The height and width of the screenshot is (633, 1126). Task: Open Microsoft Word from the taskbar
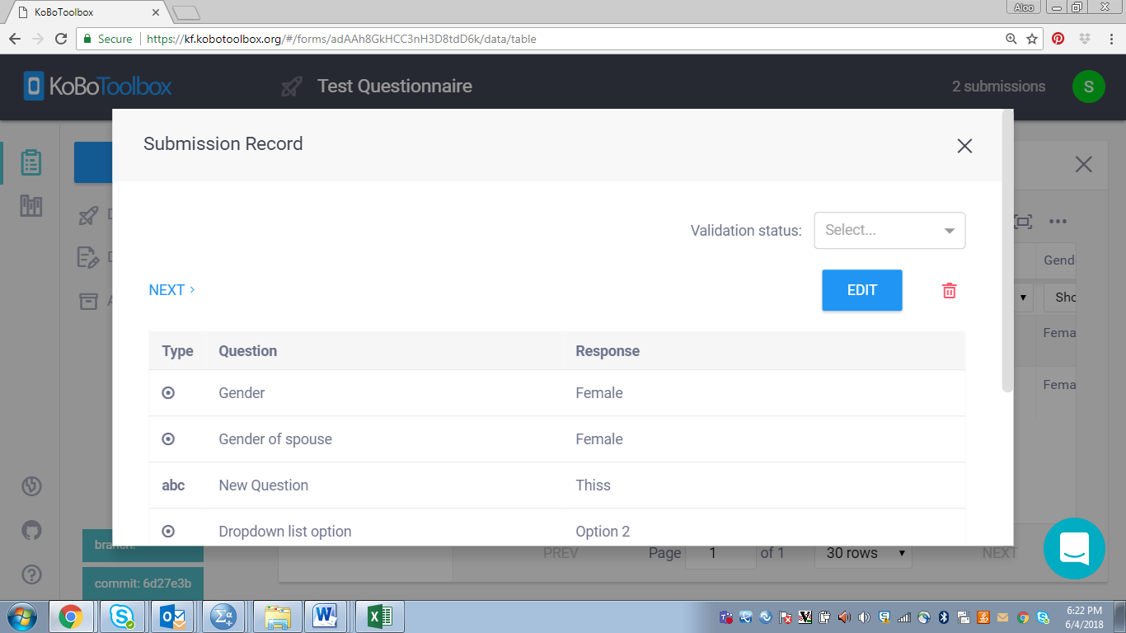pos(325,616)
